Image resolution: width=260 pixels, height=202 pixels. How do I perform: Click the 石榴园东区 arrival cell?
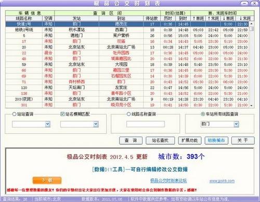point(121,76)
